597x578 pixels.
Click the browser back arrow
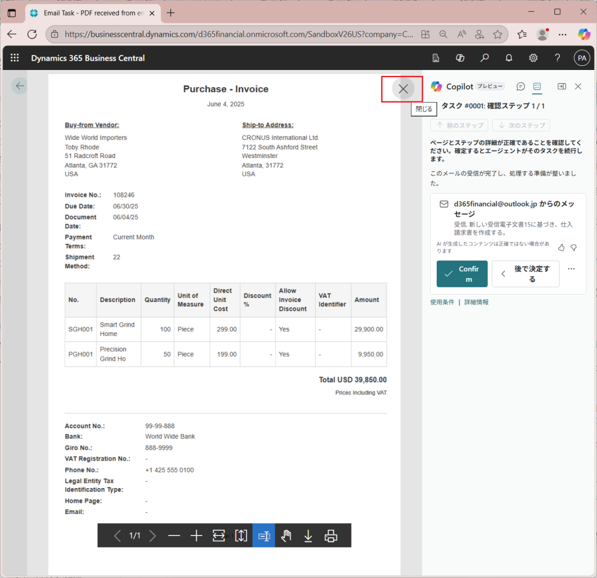coord(12,34)
